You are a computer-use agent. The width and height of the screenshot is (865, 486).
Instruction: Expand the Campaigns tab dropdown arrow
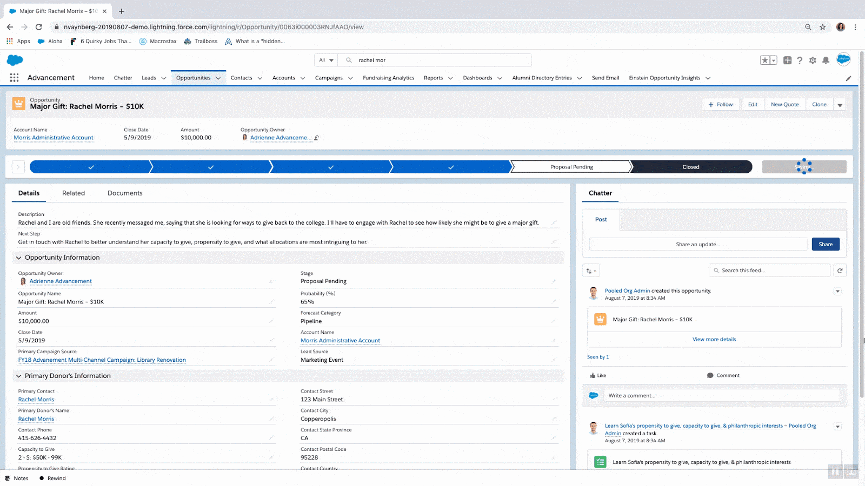pyautogui.click(x=350, y=78)
